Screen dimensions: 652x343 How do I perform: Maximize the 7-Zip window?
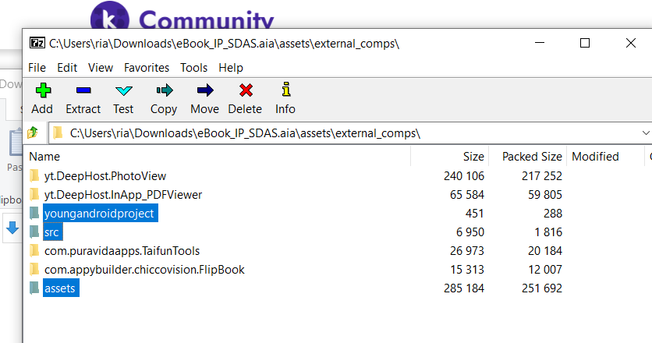(585, 43)
